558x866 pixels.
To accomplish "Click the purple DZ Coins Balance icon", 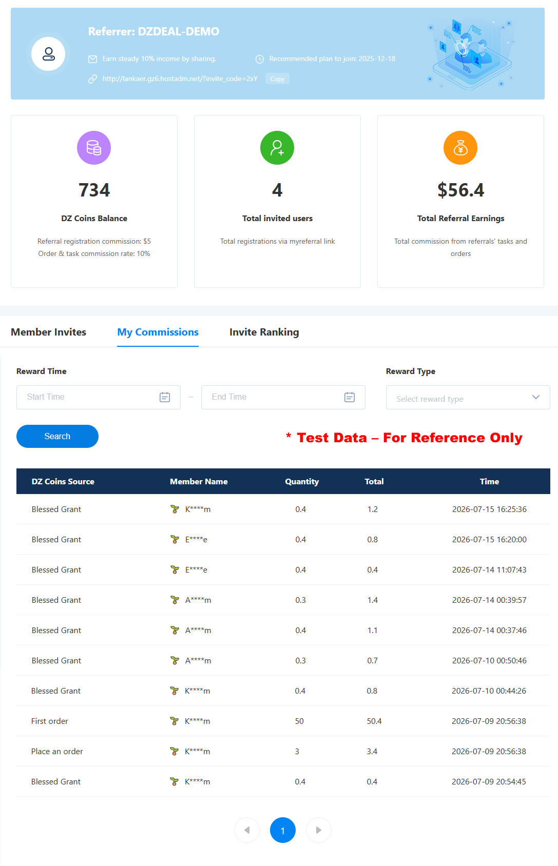I will [94, 148].
